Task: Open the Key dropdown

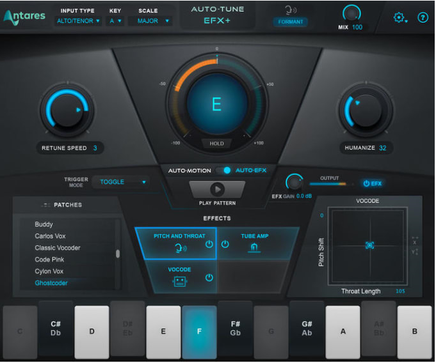Action: tap(115, 21)
